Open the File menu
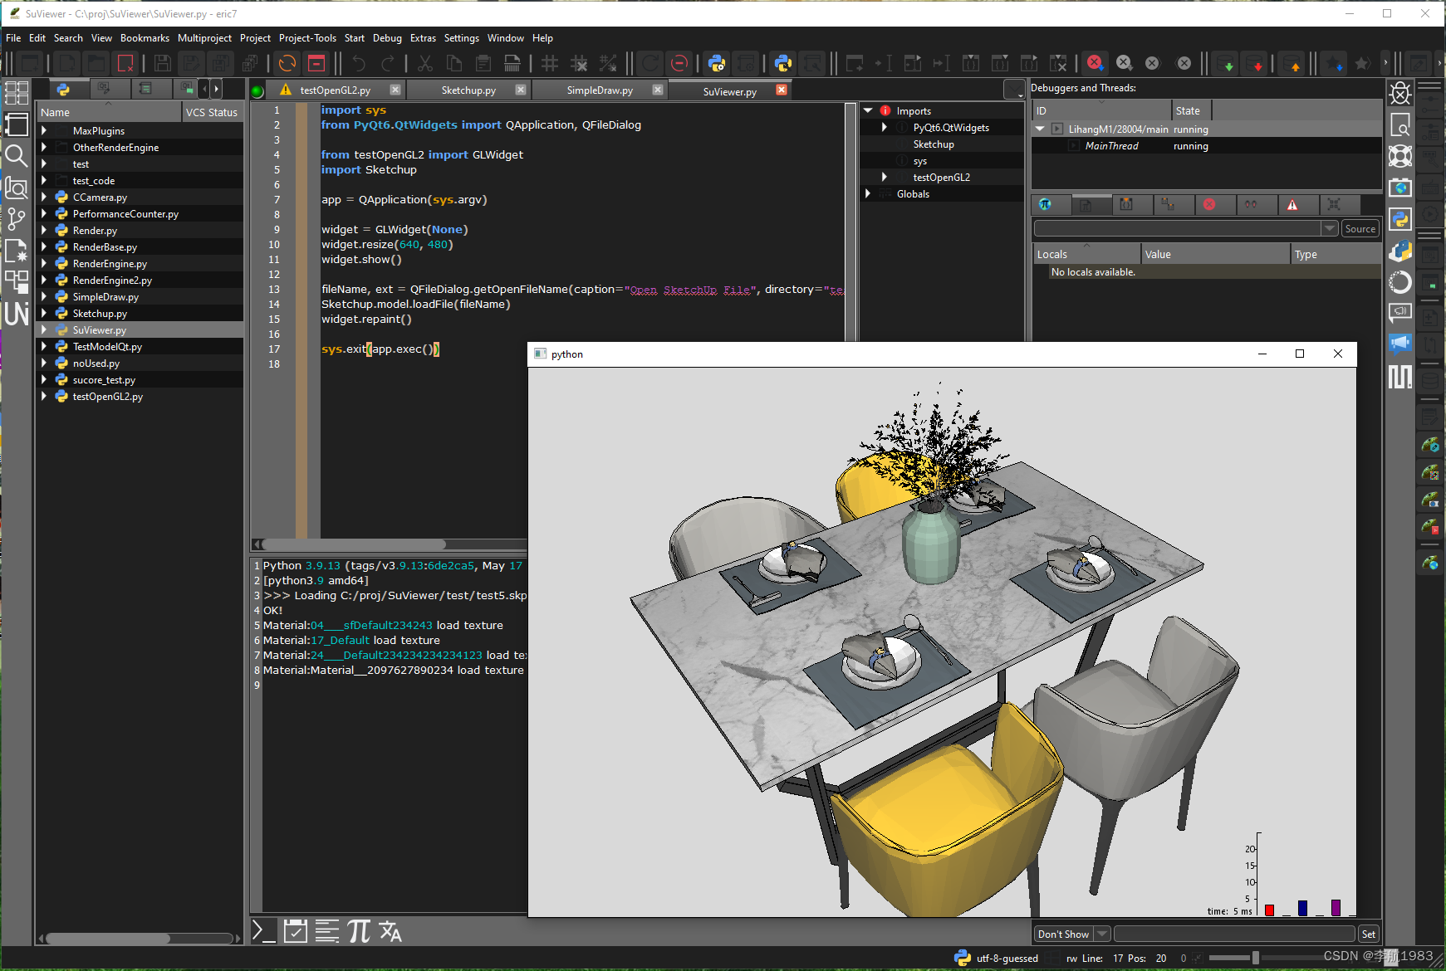1446x971 pixels. tap(13, 38)
